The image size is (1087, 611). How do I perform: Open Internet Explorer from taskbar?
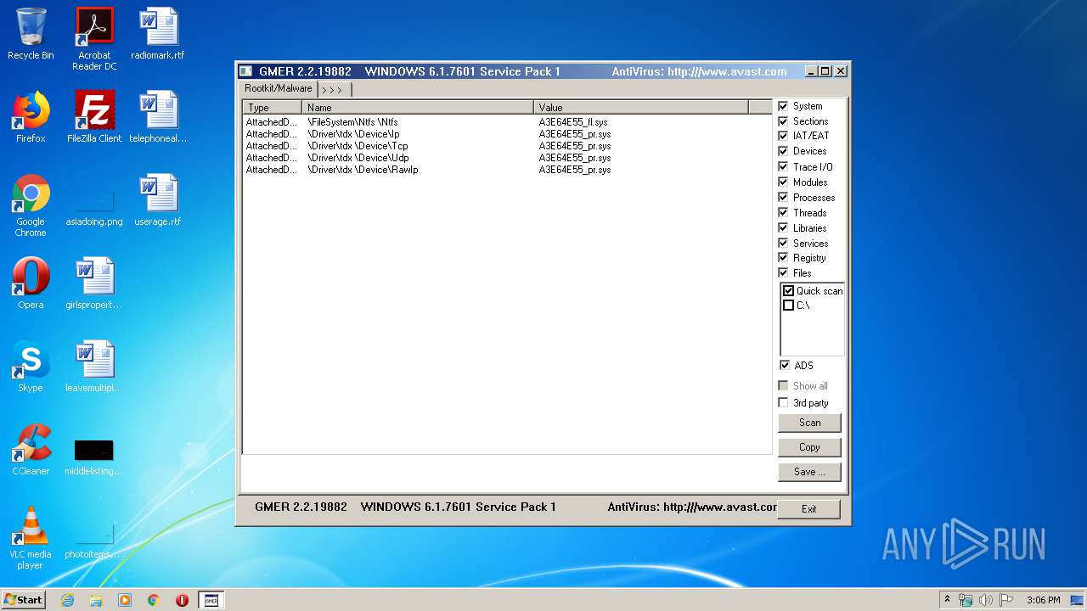click(67, 600)
